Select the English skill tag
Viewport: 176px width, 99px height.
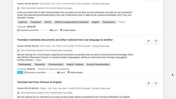[x=95, y=22]
